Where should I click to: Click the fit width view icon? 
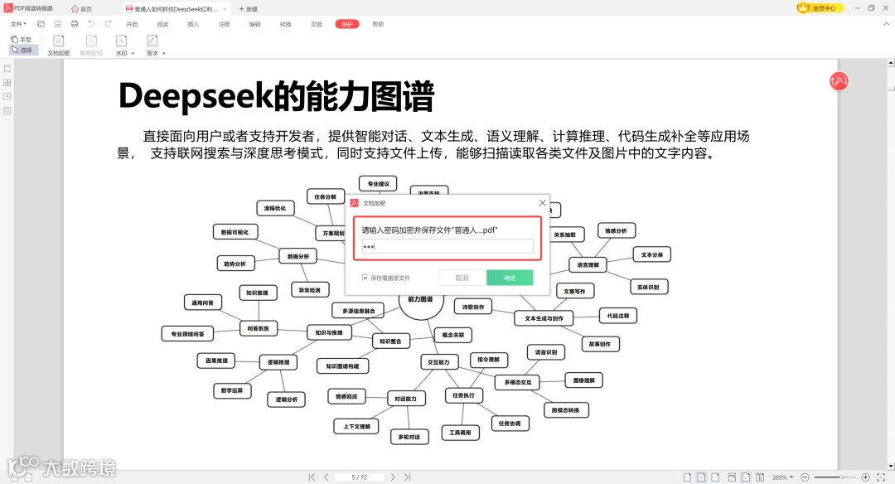[x=715, y=477]
